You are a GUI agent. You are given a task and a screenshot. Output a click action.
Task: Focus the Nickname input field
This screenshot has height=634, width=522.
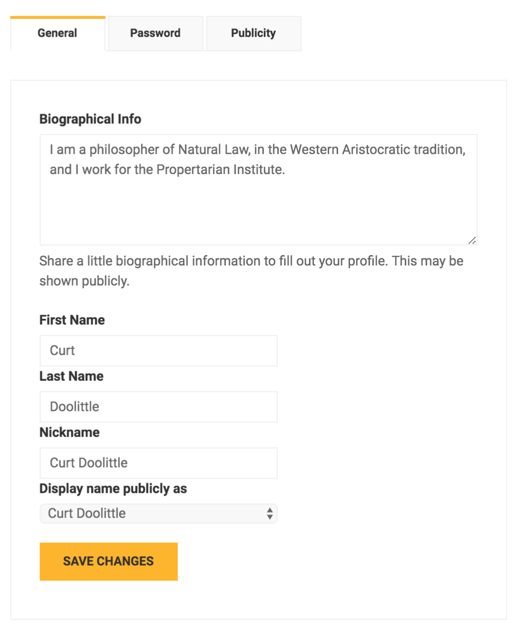point(158,463)
